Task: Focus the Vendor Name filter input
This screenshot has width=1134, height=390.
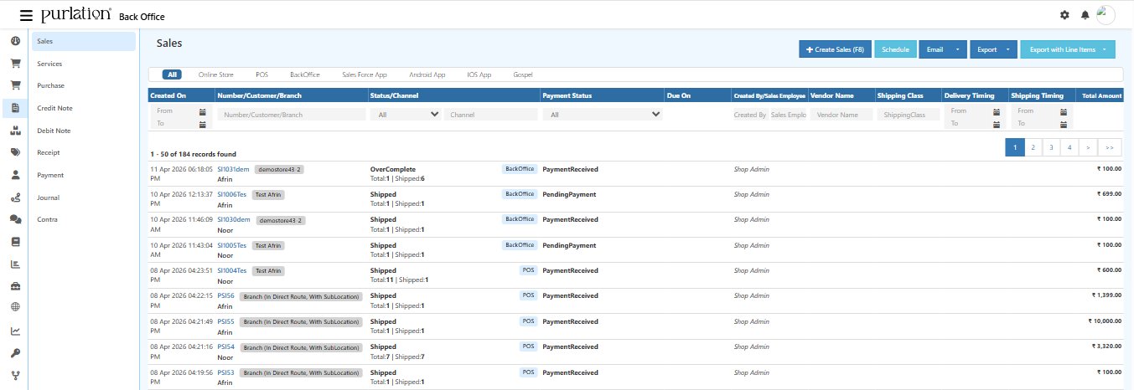Action: tap(841, 115)
